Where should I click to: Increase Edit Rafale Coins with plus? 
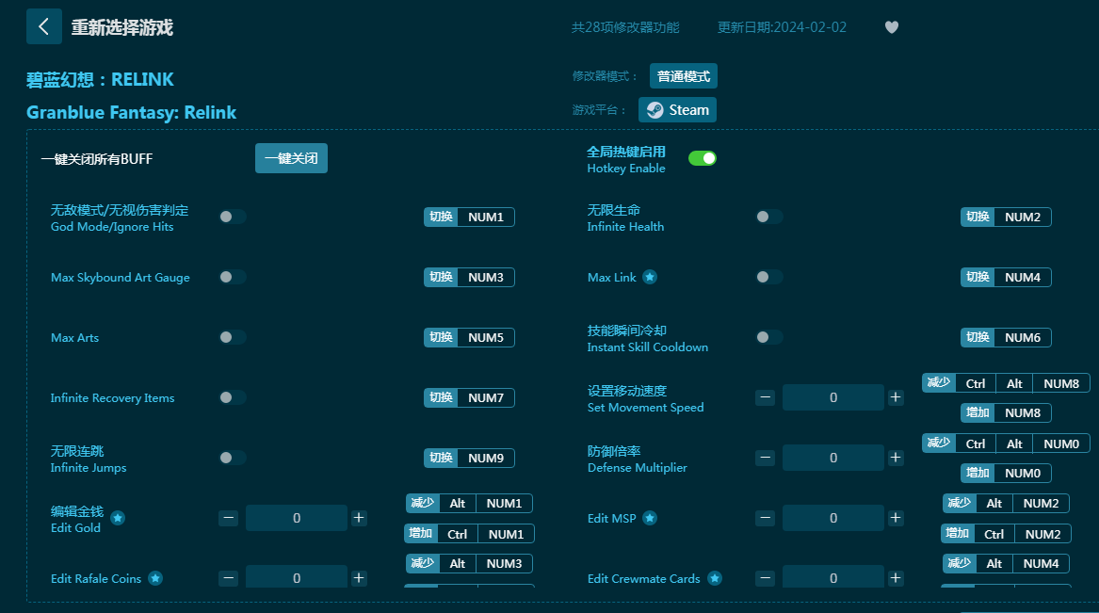pos(358,578)
